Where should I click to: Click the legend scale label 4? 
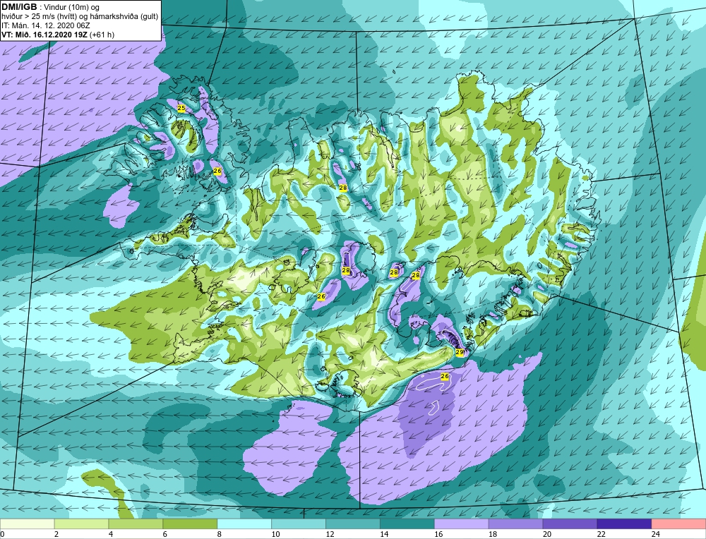coord(111,535)
